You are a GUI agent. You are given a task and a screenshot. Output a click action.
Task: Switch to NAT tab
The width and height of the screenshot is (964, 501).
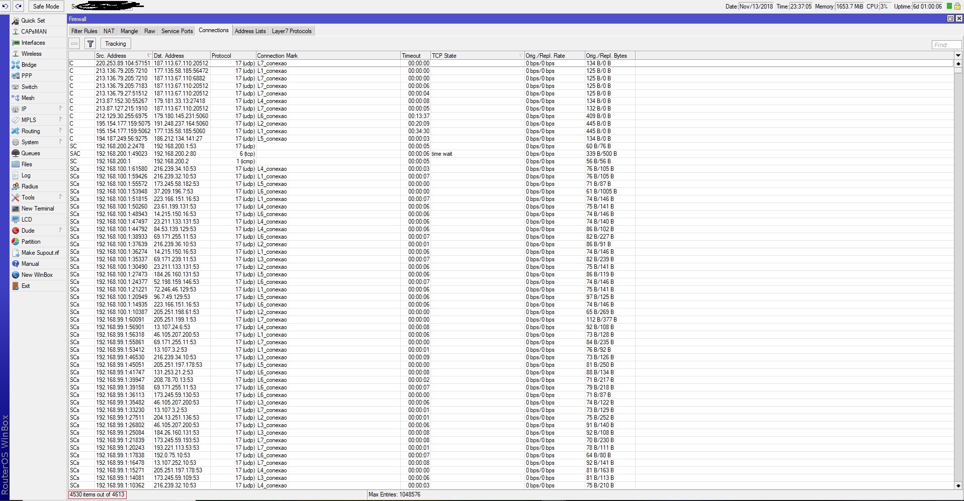click(x=109, y=31)
